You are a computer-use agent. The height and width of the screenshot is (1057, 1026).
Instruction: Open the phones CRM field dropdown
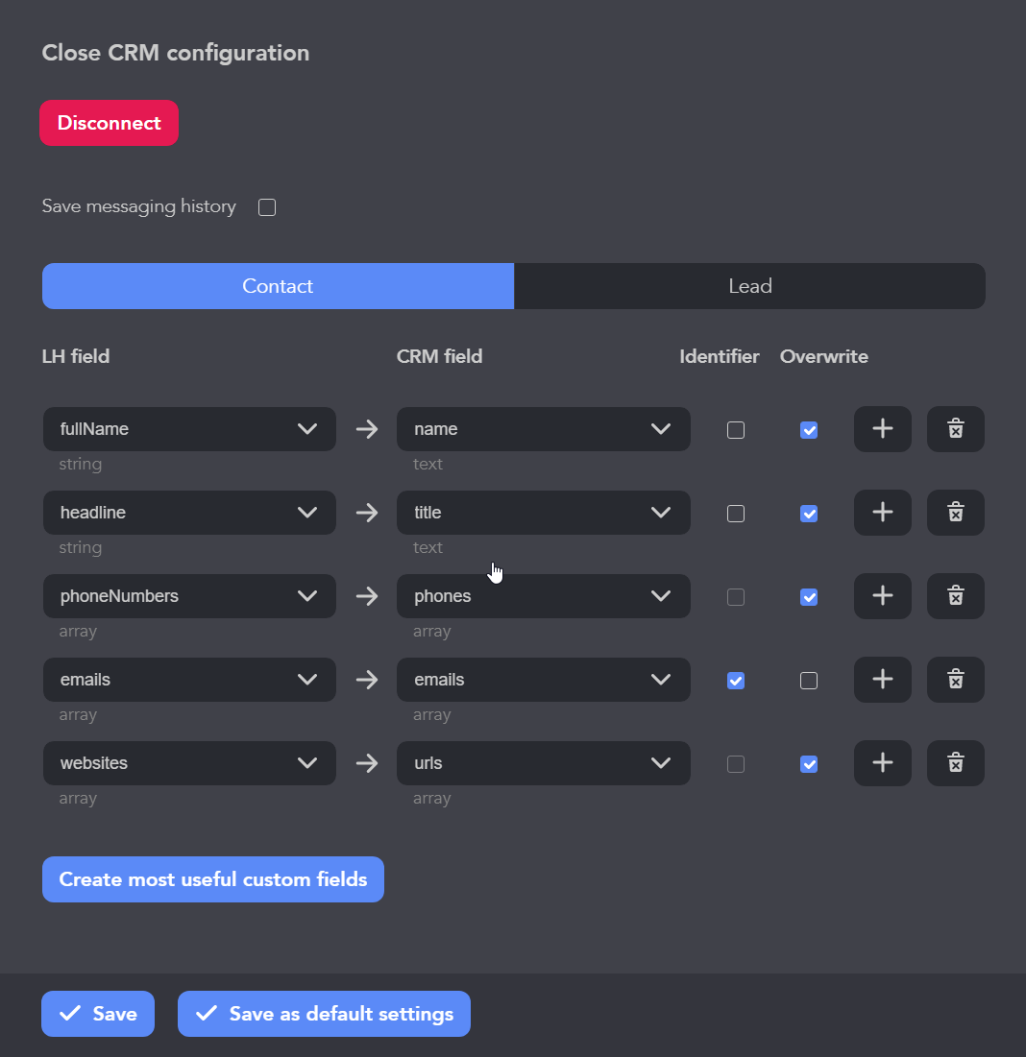[x=543, y=596]
